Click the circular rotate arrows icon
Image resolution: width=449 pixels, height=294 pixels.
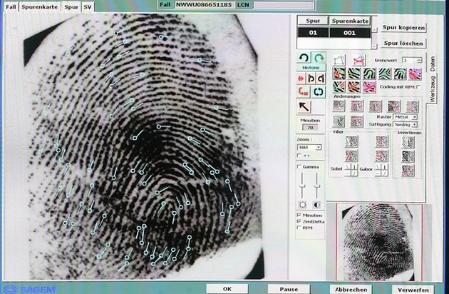(319, 91)
